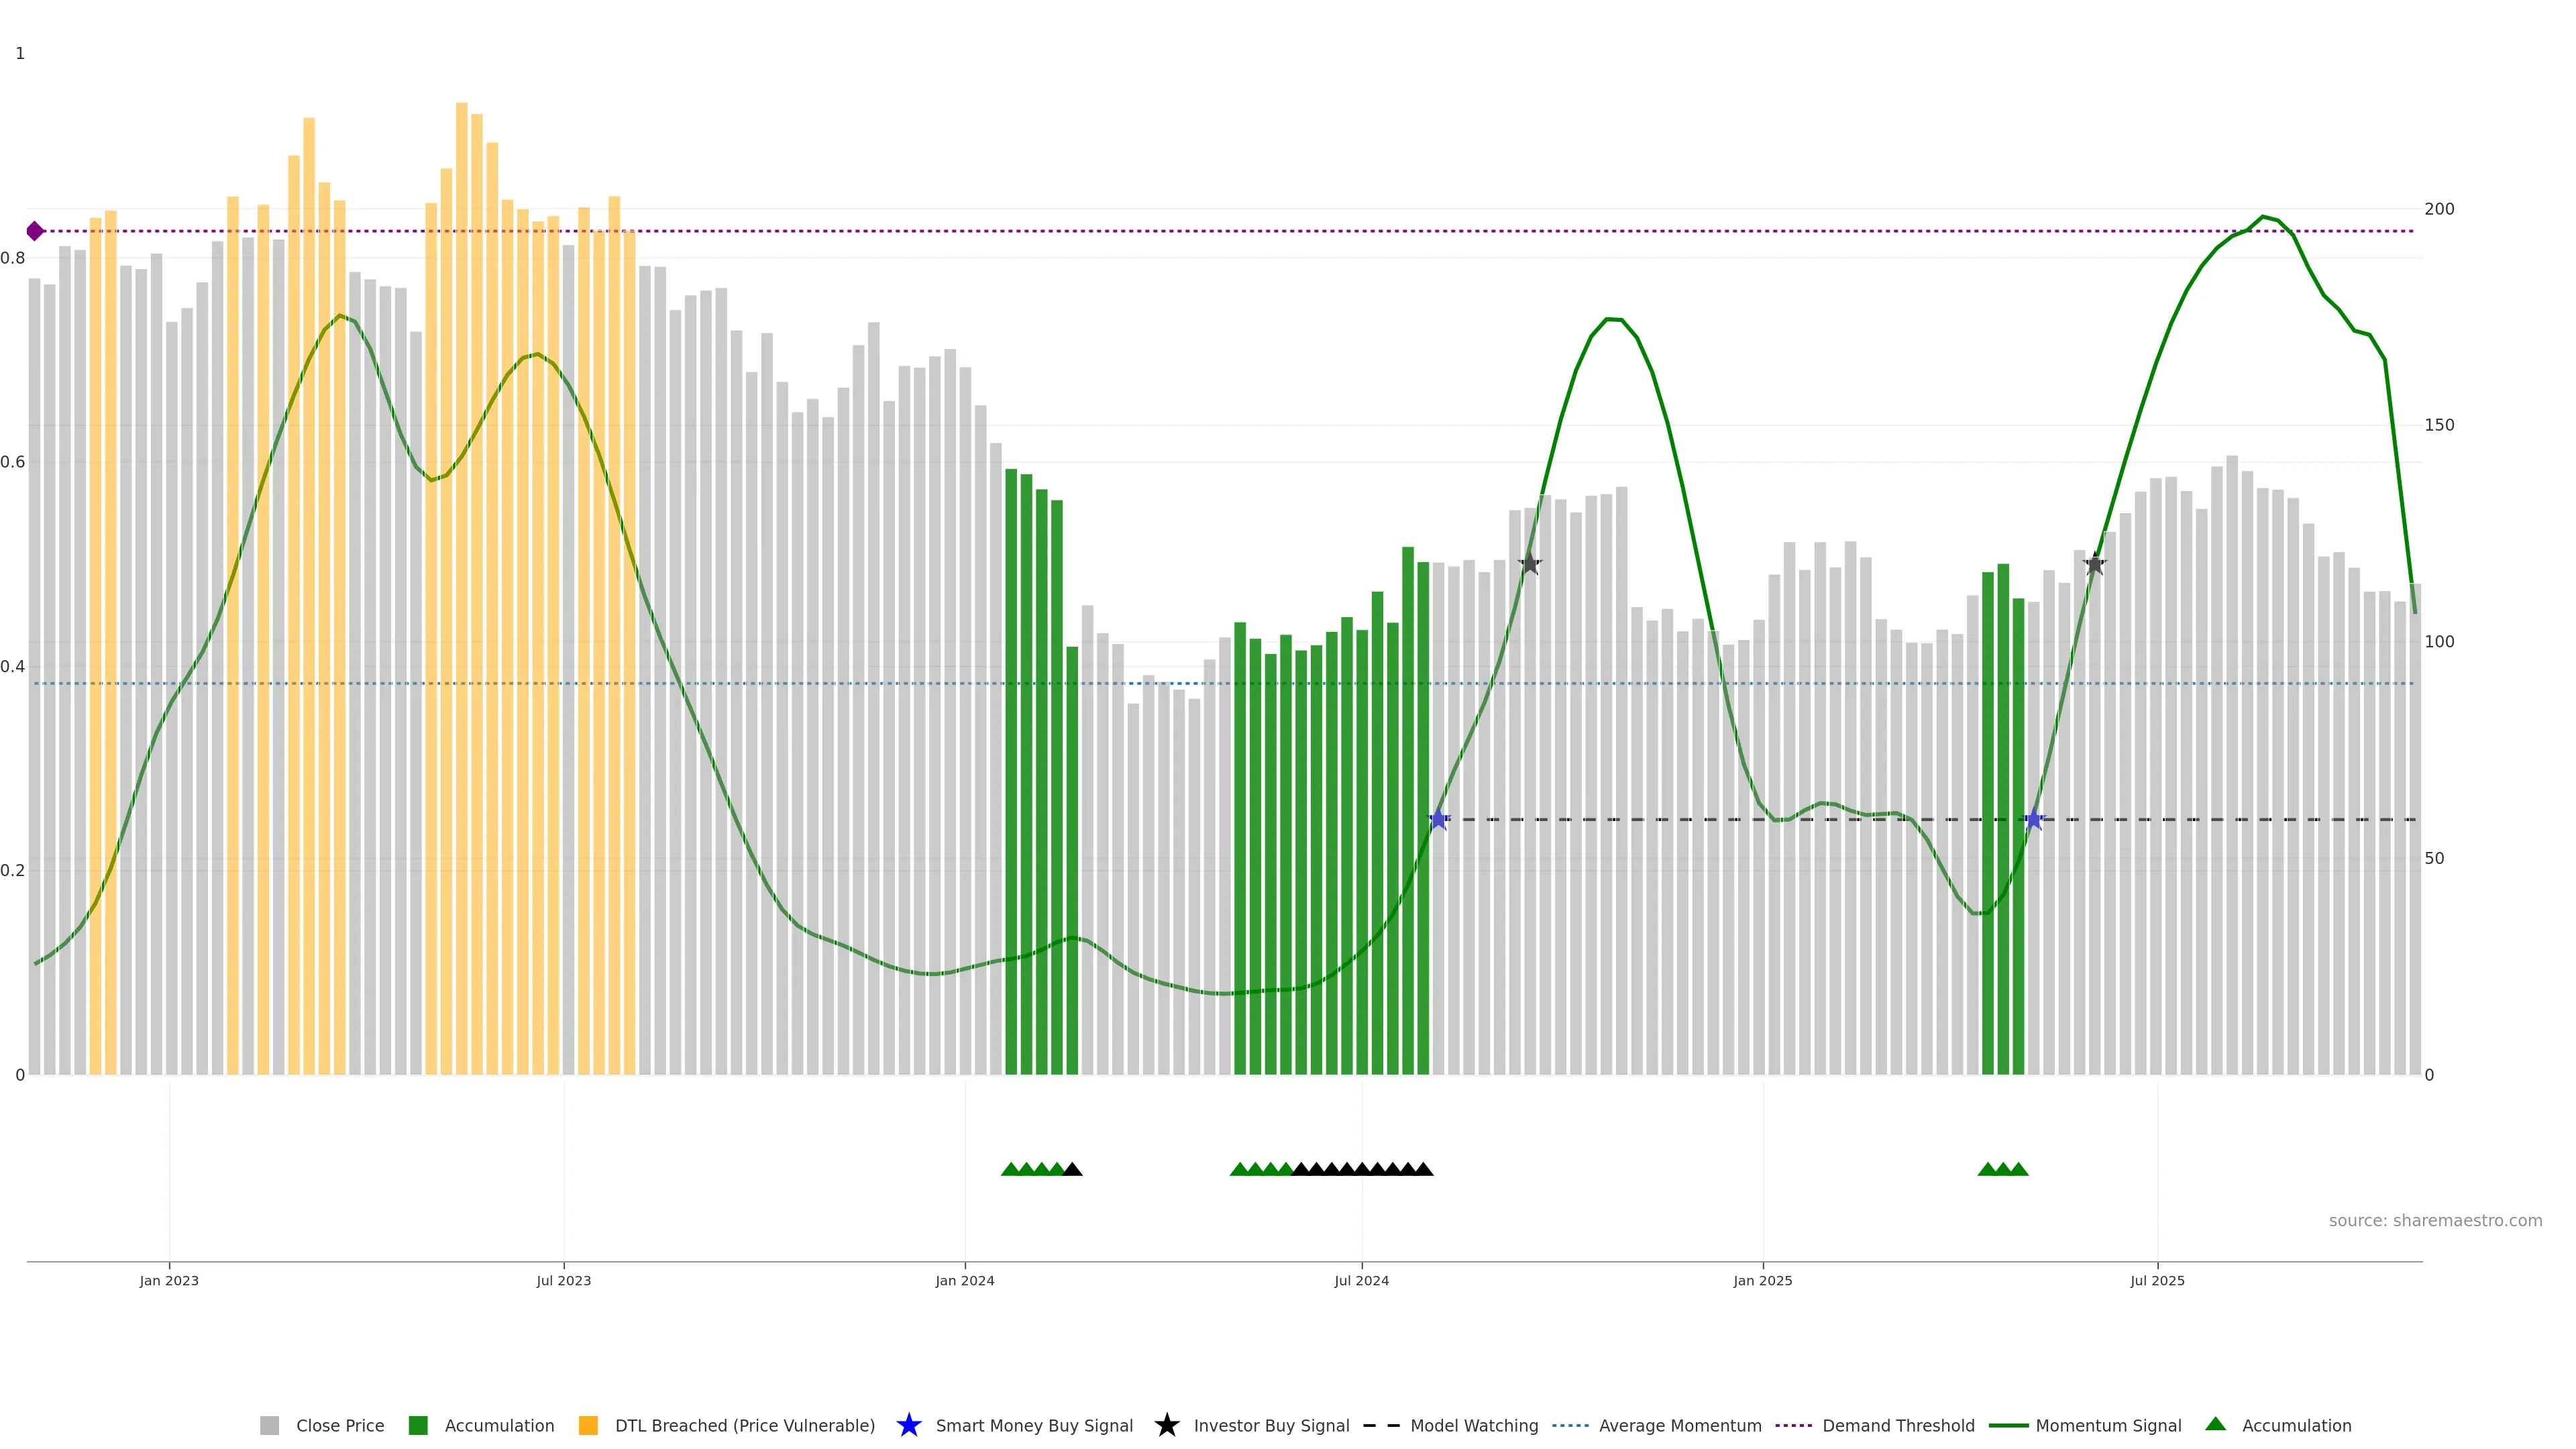The height and width of the screenshot is (1449, 2576).
Task: Toggle Demand Threshold legend entry
Action: (x=1897, y=1426)
